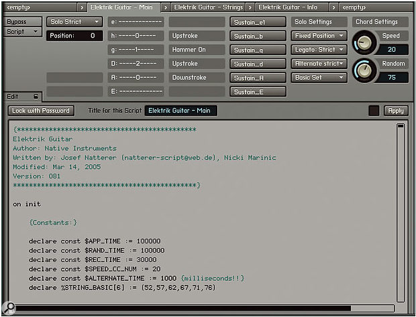Click the lock icon on Edit tab

[x=36, y=97]
